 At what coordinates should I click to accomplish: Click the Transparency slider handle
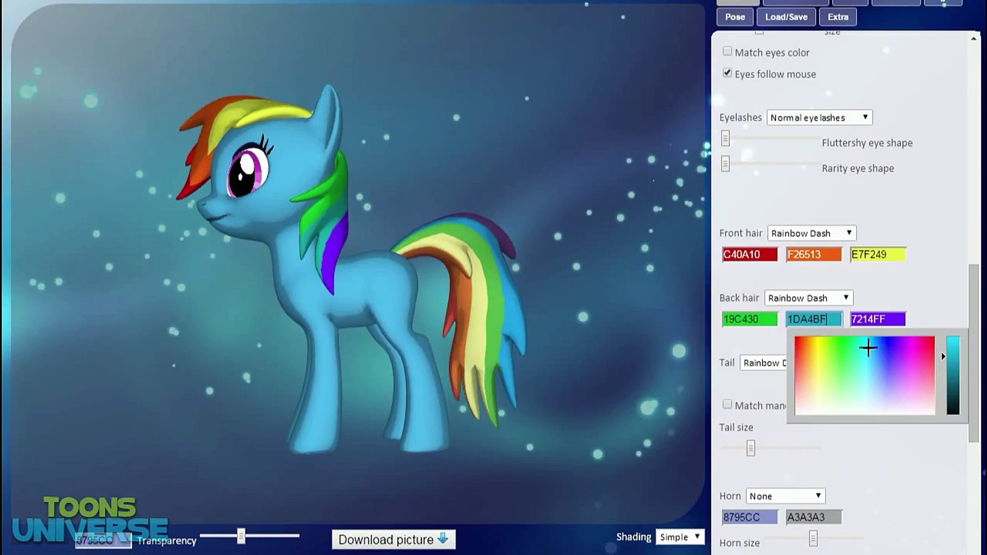(241, 536)
